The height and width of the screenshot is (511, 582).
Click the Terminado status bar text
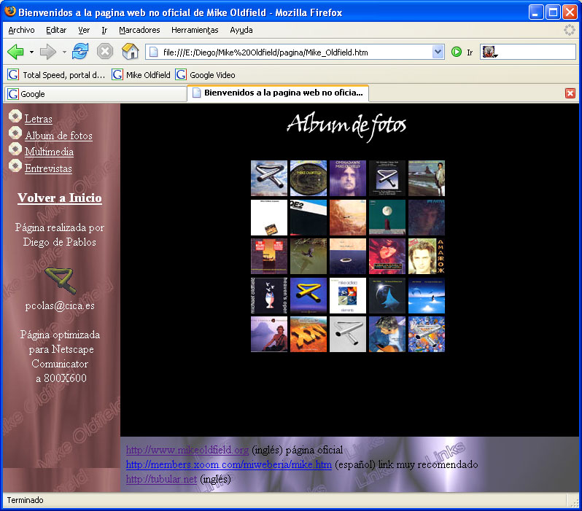(25, 500)
